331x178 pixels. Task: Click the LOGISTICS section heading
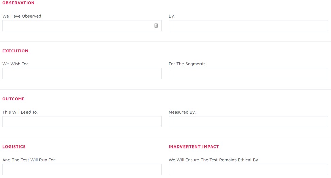pyautogui.click(x=14, y=146)
